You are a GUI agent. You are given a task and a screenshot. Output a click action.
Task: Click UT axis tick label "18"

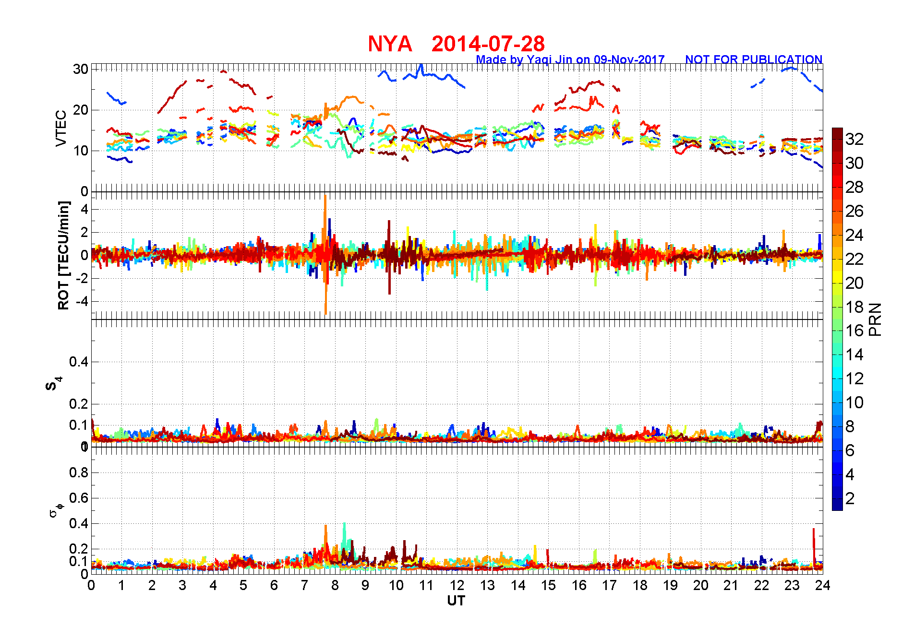tap(640, 585)
